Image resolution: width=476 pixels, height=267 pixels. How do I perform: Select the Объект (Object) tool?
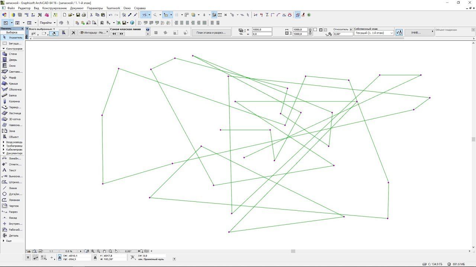pyautogui.click(x=12, y=137)
